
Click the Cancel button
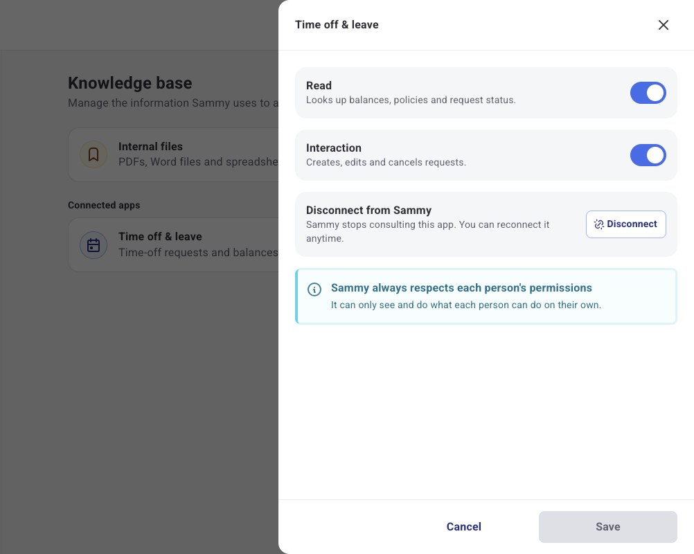[463, 526]
